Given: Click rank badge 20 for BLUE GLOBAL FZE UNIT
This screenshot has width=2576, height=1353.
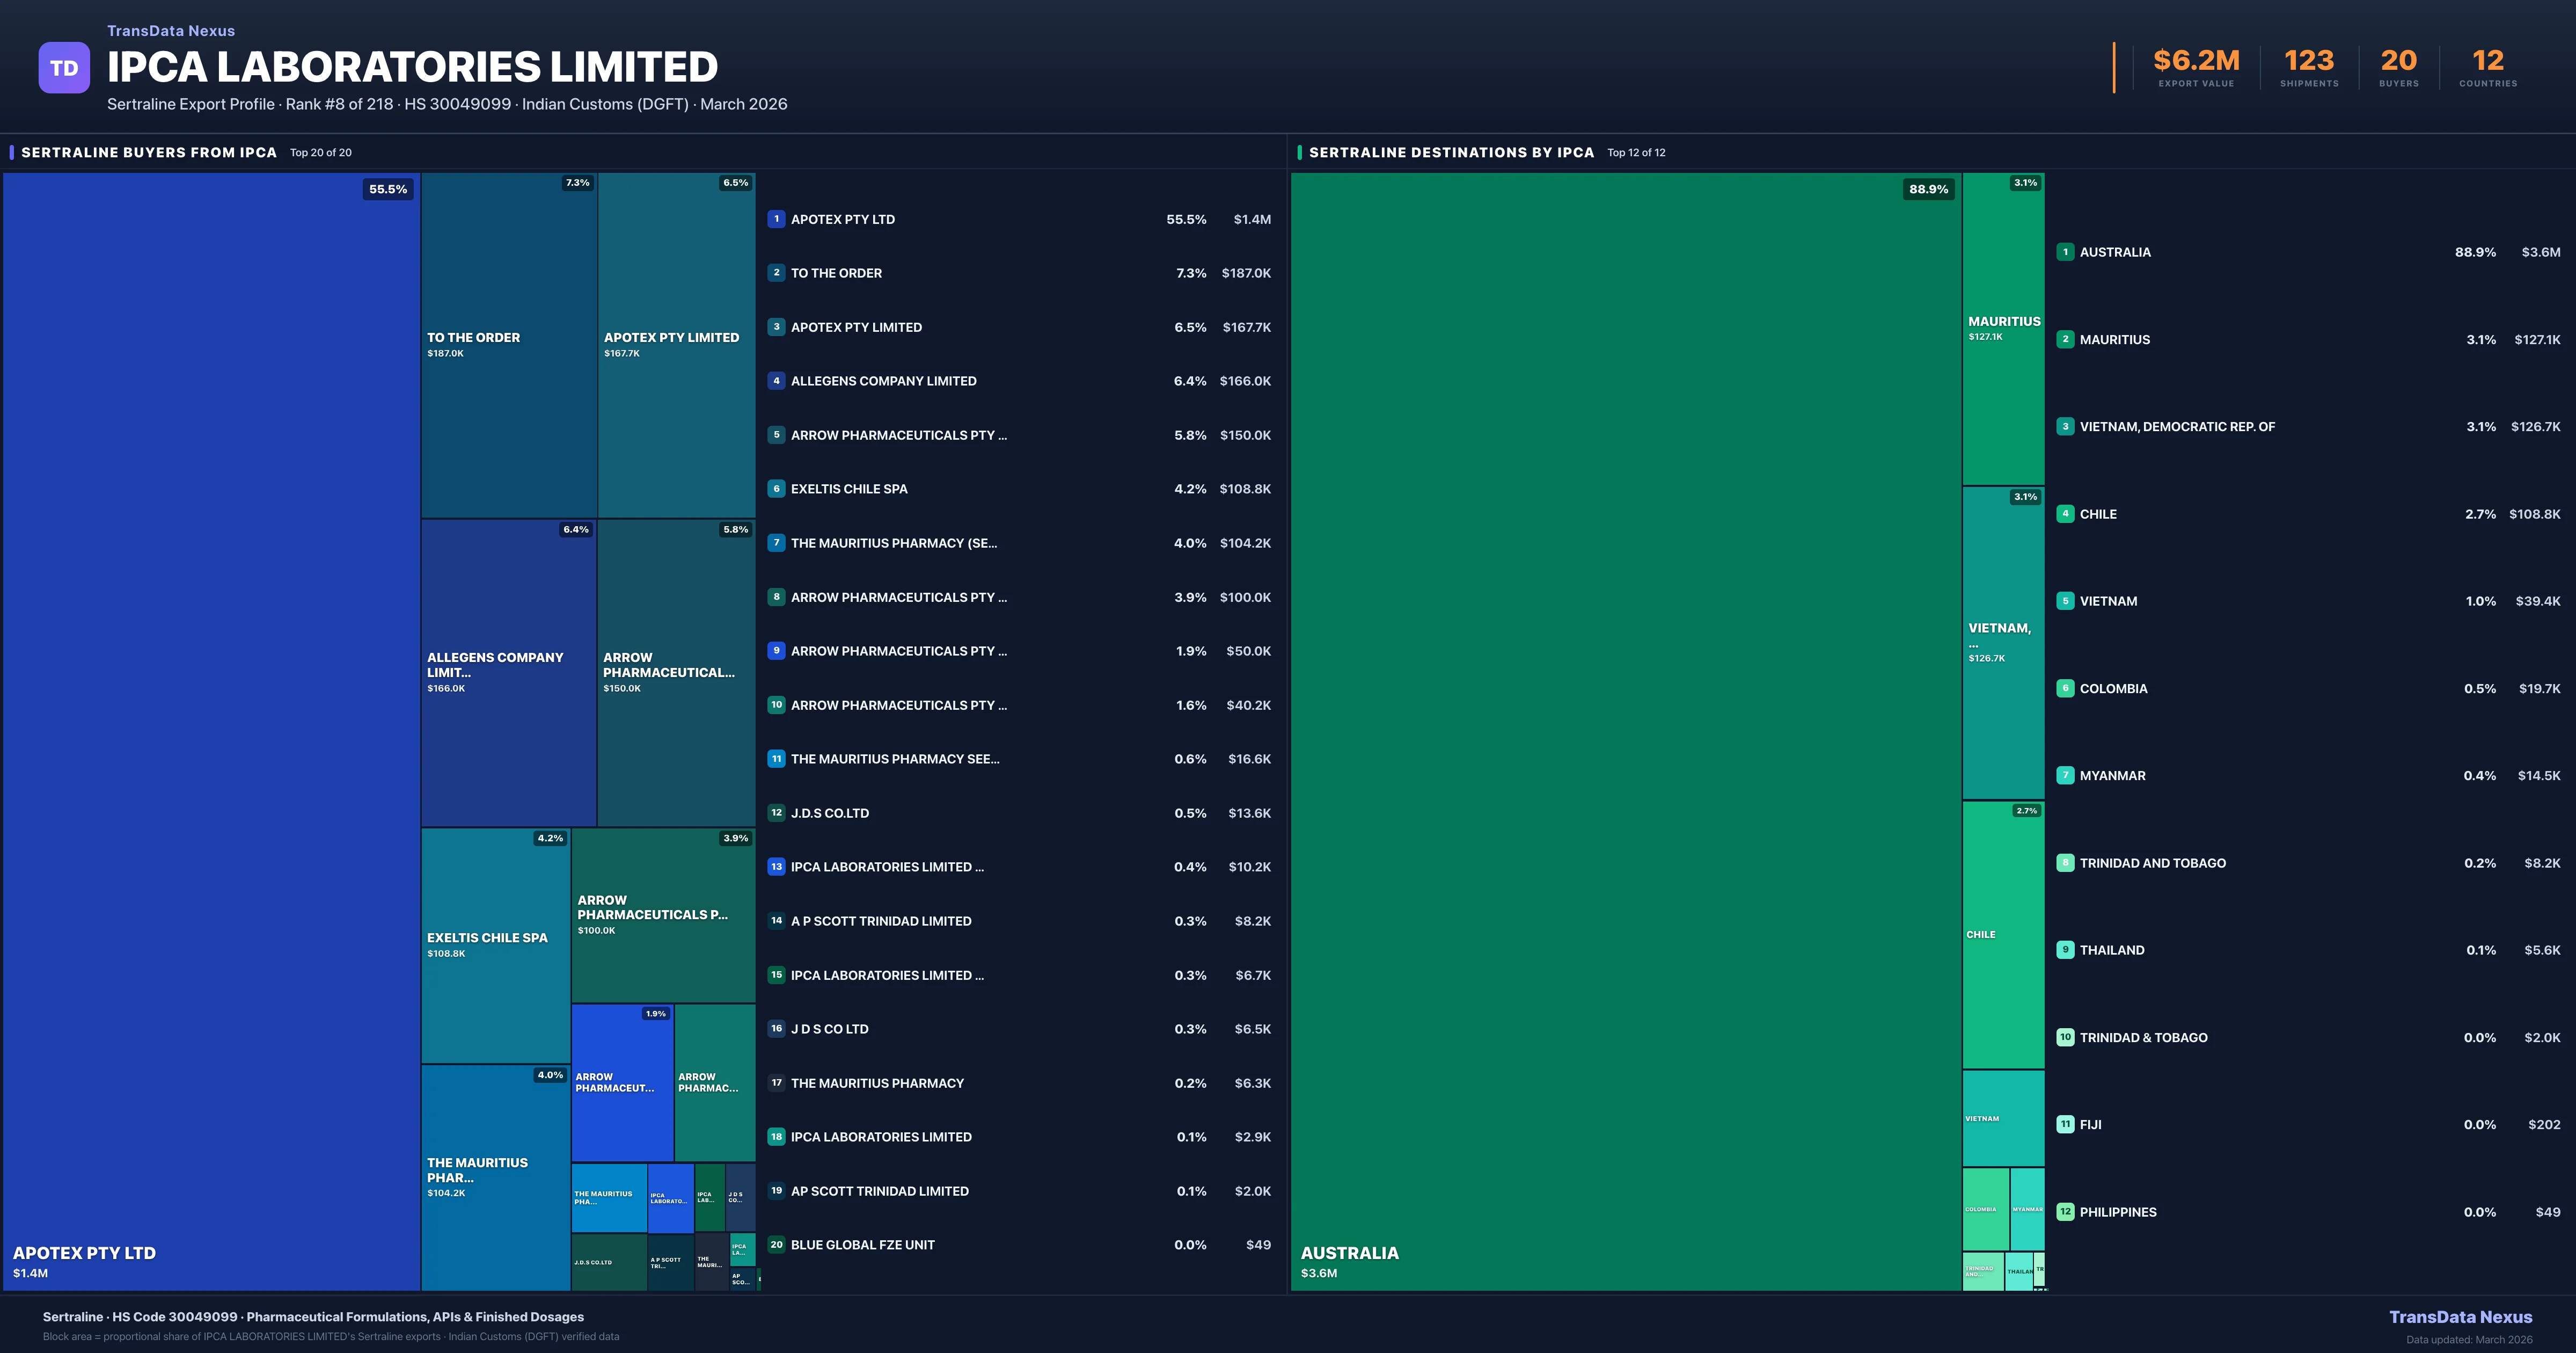Looking at the screenshot, I should point(776,1245).
